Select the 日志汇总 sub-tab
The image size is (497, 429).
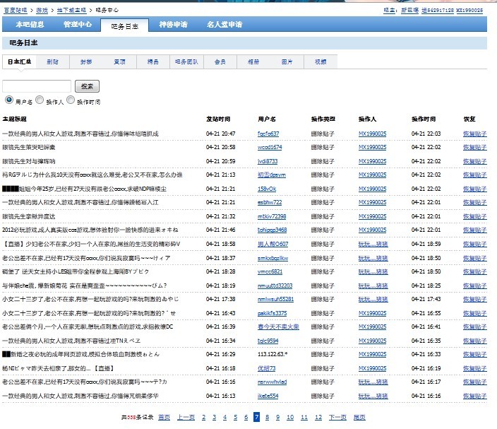(19, 61)
